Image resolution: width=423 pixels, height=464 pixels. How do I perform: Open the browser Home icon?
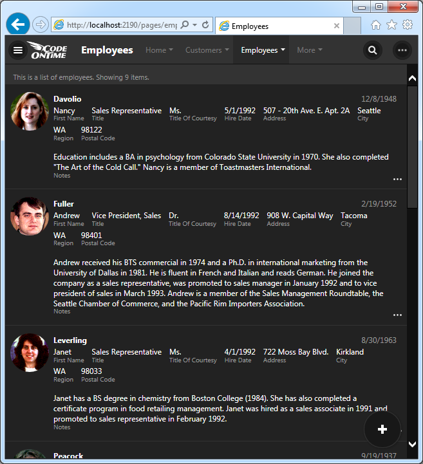click(376, 25)
